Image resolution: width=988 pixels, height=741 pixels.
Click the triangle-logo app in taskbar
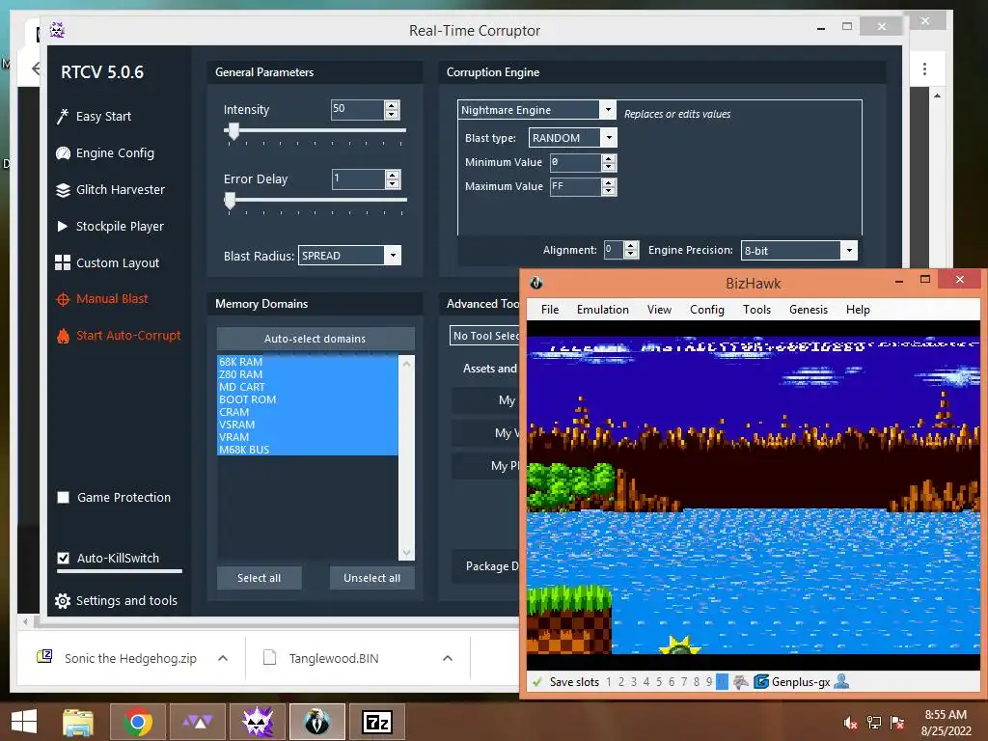pyautogui.click(x=198, y=722)
